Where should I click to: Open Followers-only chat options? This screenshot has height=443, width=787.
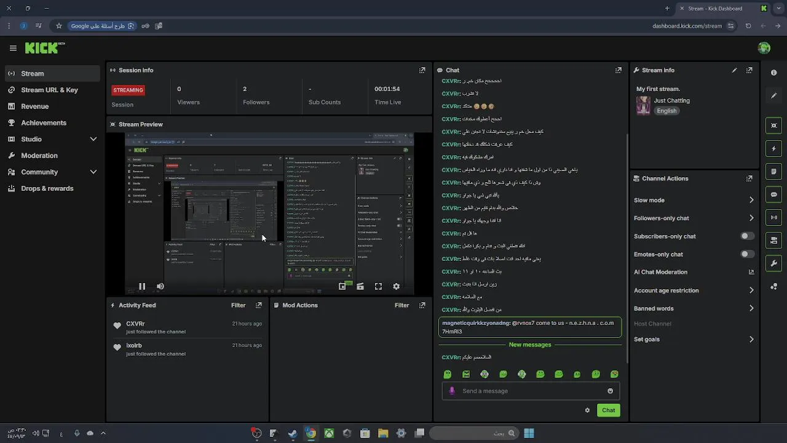(x=694, y=218)
